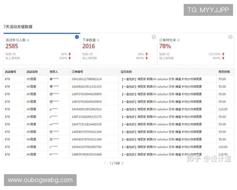
Task: Click buyer name 春*****
Action: coord(54,79)
